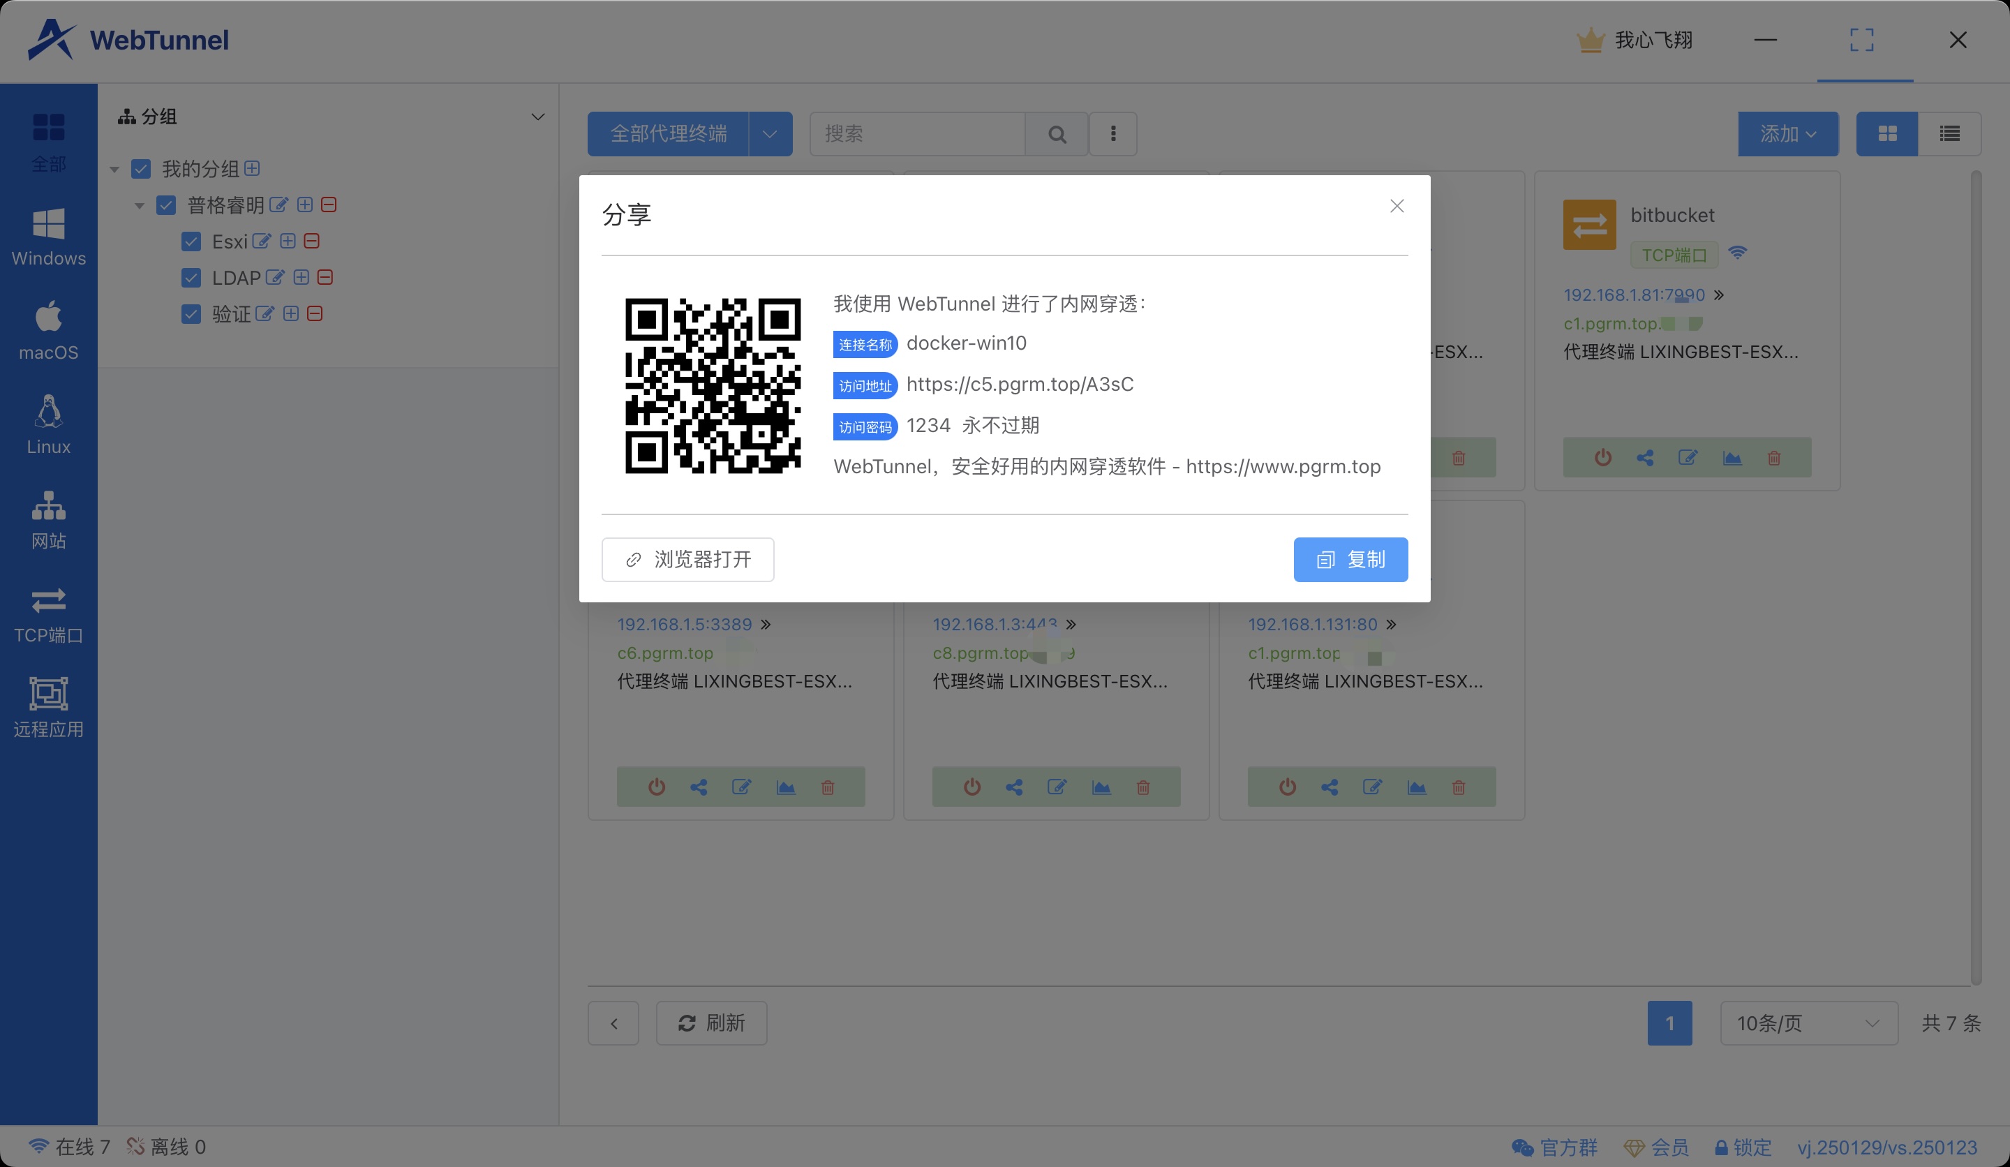Toggle the 我的分组 checkbox

point(141,169)
